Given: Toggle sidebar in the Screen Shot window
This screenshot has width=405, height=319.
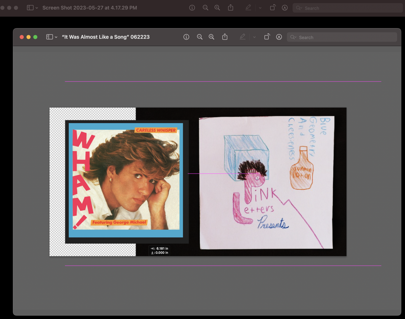Looking at the screenshot, I should click(30, 8).
